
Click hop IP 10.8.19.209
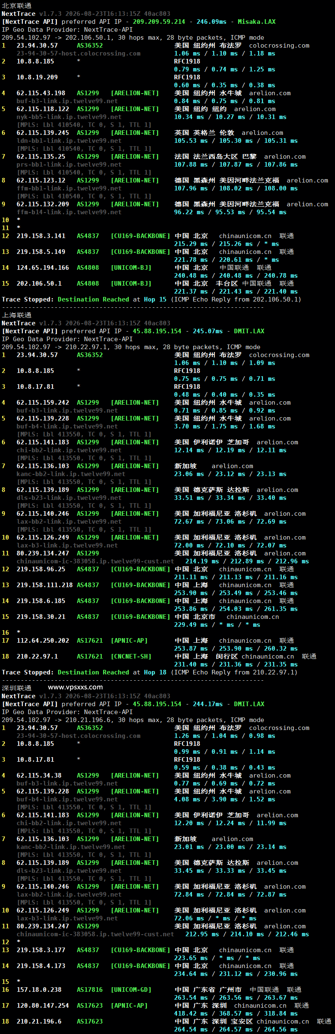(x=37, y=77)
